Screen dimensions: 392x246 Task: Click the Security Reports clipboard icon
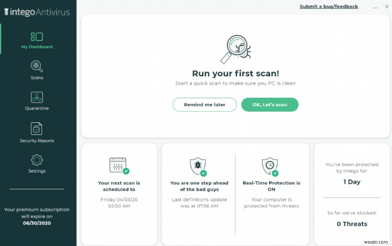[x=36, y=129]
